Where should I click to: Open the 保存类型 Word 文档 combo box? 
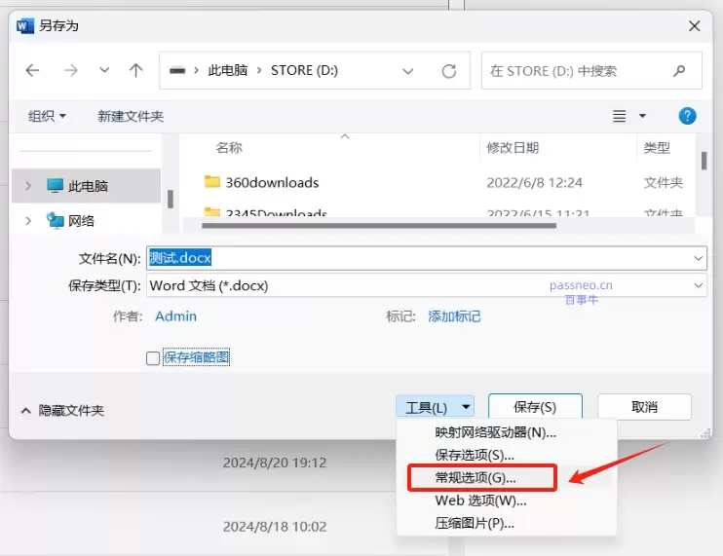click(x=427, y=285)
